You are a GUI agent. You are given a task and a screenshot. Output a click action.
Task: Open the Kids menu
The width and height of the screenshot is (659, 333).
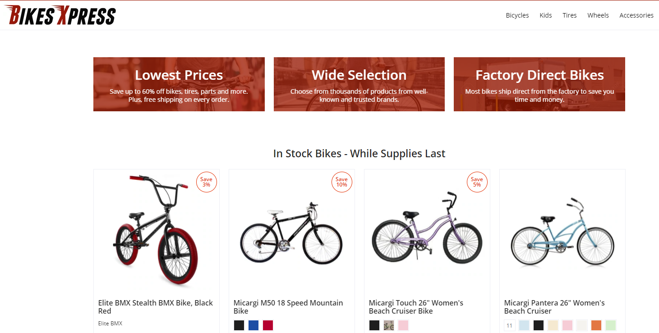click(546, 15)
